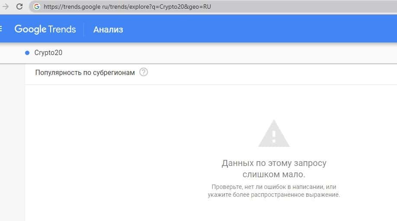Reload the Google Trends page

pyautogui.click(x=19, y=7)
